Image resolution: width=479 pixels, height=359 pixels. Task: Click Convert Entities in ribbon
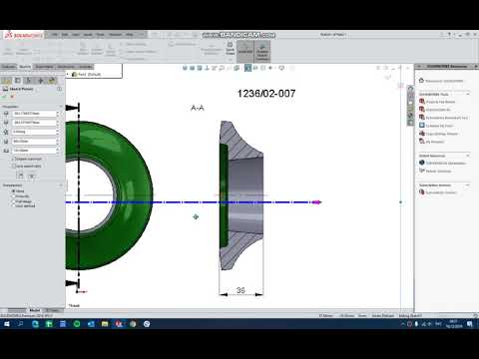pyautogui.click(x=97, y=49)
